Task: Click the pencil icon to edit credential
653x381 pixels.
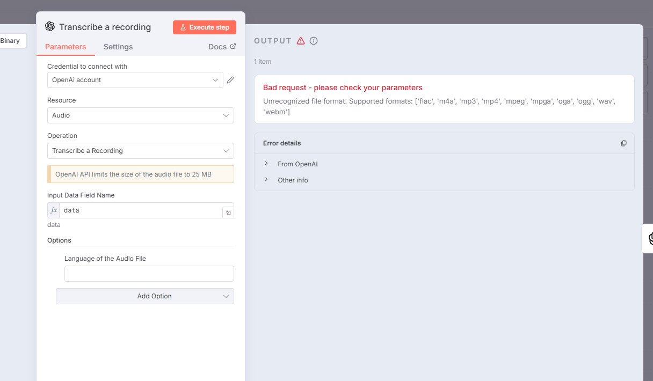Action: [x=230, y=80]
